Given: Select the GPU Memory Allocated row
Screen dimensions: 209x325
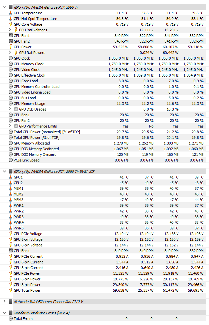Looking at the screenshot, I should (x=104, y=143).
